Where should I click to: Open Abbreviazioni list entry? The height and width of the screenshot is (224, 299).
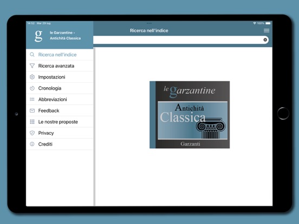click(x=60, y=100)
